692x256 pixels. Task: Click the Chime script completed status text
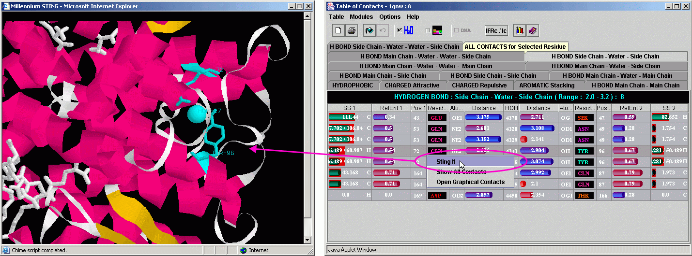(39, 250)
